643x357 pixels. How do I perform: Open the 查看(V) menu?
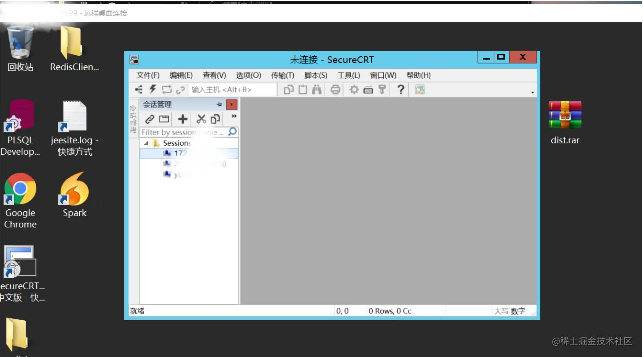(x=214, y=75)
